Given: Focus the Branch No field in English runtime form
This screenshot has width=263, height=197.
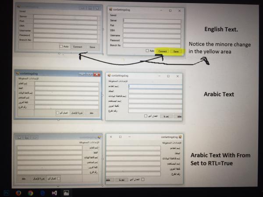Looking at the screenshot, I should [152, 46].
